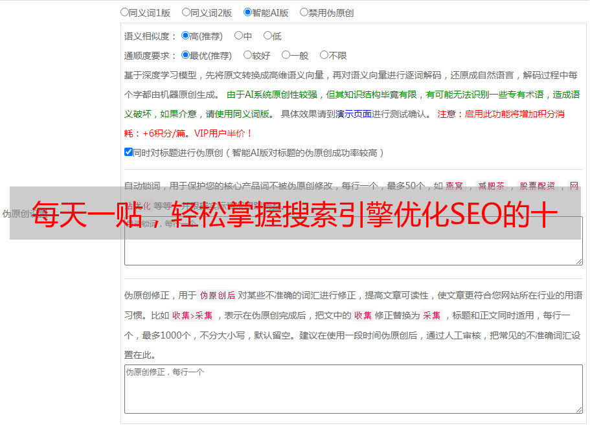Select the 同义词2版 radio option
This screenshot has width=590, height=426.
[186, 12]
